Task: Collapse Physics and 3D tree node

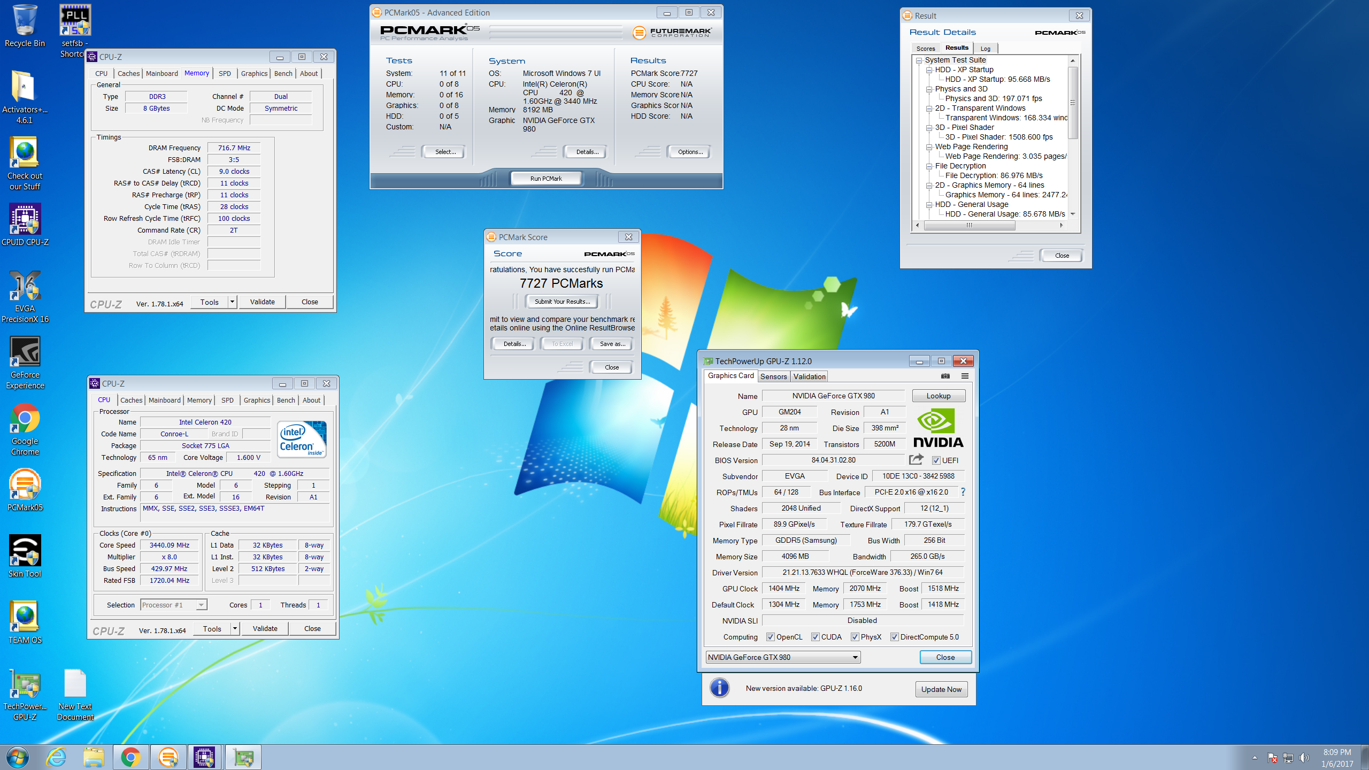Action: pyautogui.click(x=929, y=89)
